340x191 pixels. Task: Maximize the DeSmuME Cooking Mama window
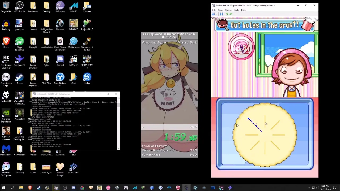click(x=306, y=5)
